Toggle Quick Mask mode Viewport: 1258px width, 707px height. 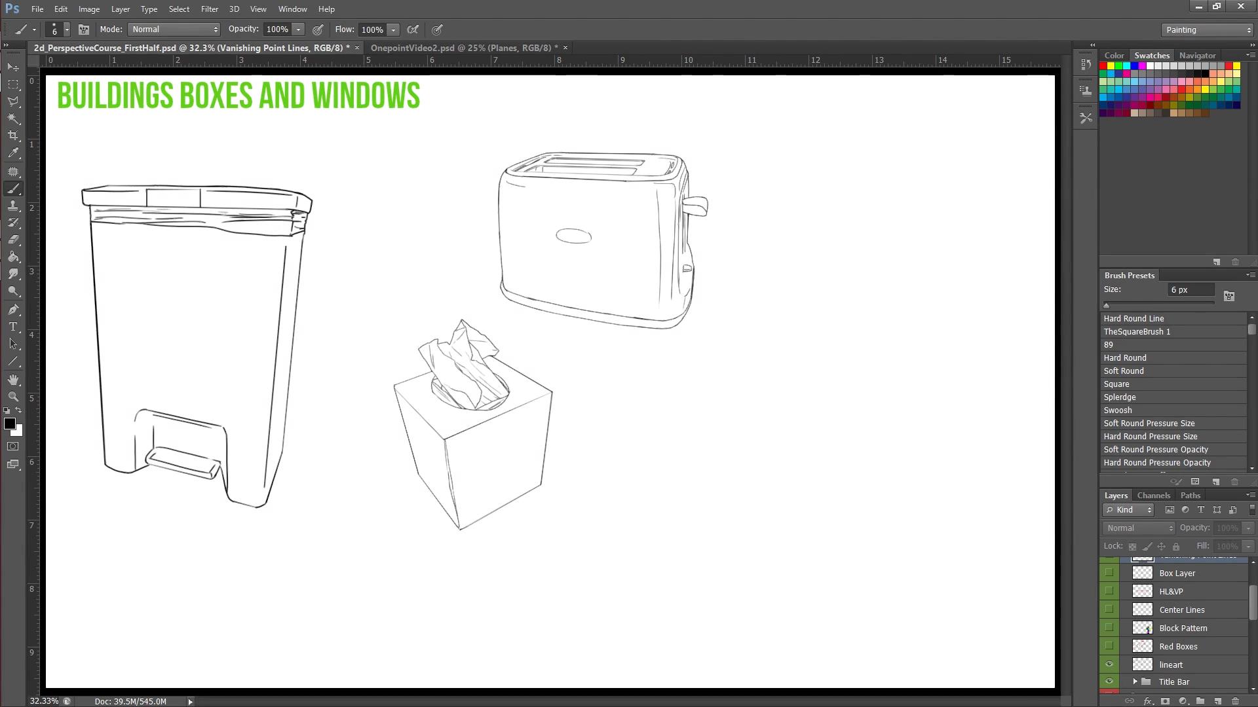(x=13, y=446)
